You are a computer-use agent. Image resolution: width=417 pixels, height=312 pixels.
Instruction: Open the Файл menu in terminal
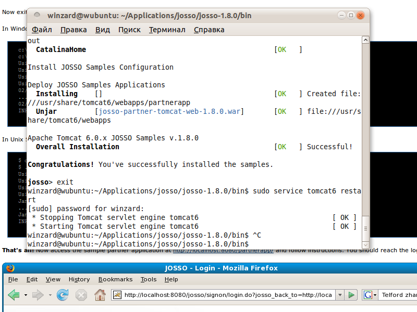pyautogui.click(x=42, y=30)
